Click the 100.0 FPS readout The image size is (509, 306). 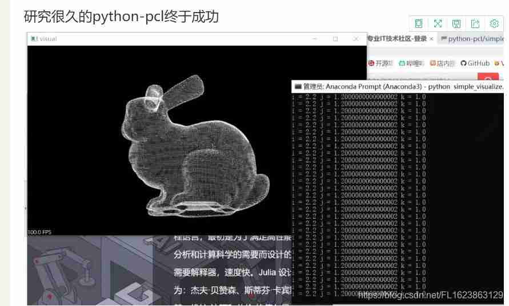click(39, 232)
